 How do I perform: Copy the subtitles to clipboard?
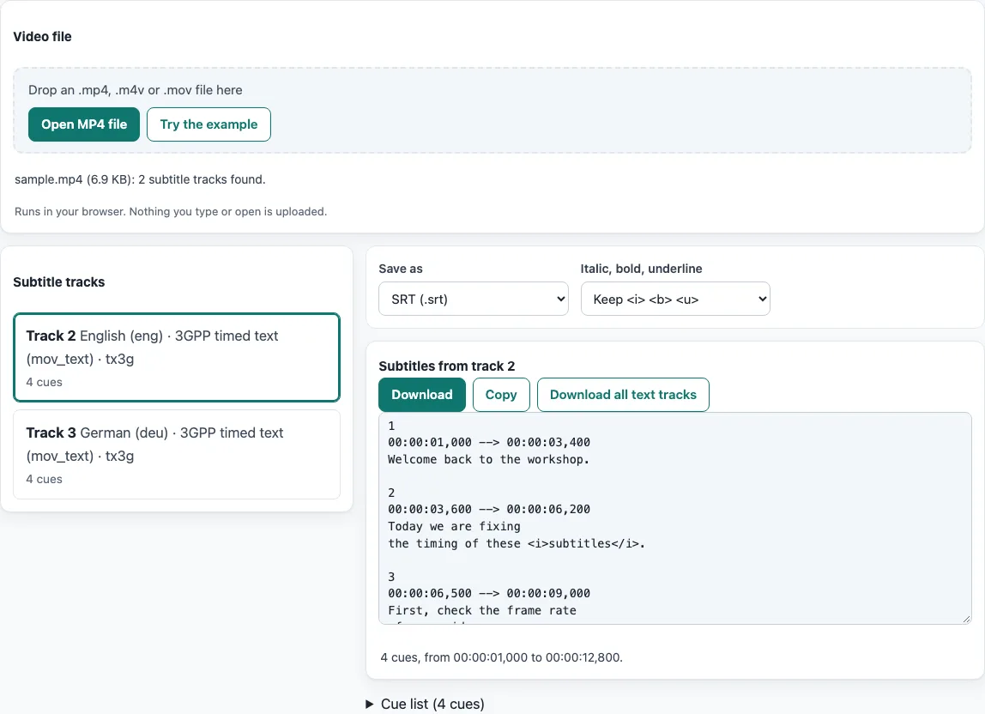[501, 395]
